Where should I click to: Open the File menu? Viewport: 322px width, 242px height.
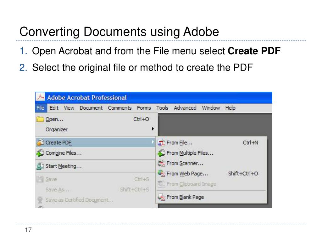[x=41, y=108]
